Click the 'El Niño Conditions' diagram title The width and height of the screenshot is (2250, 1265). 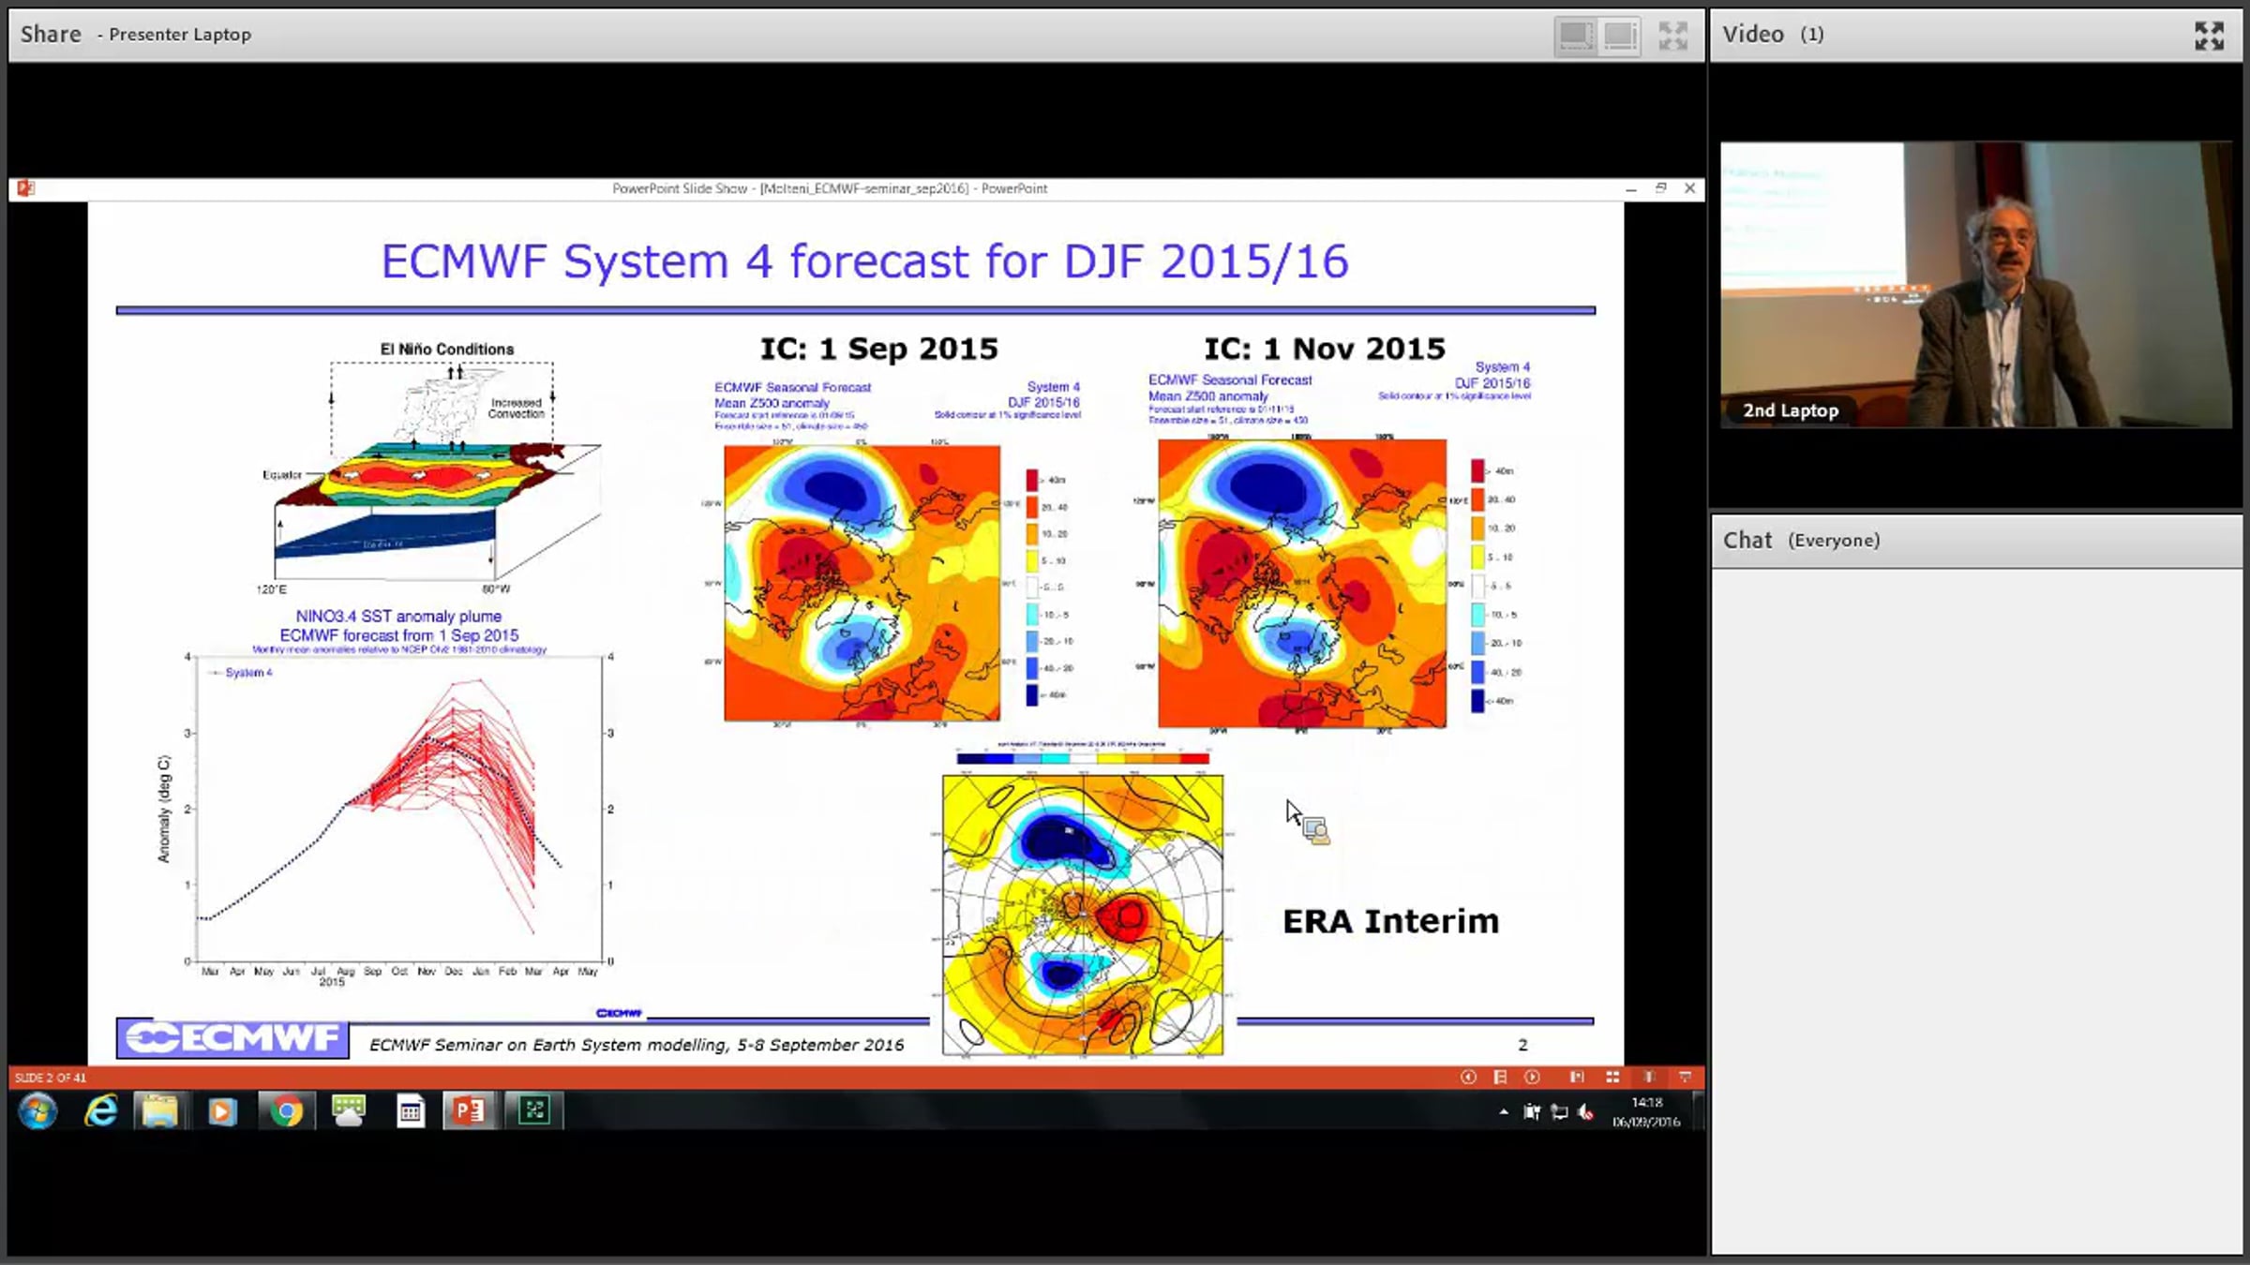447,350
